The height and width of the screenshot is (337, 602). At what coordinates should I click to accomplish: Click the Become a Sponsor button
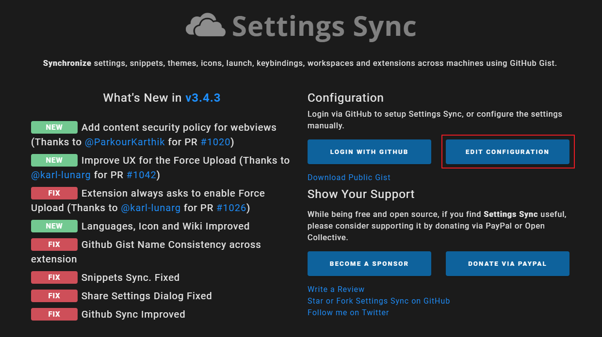(369, 263)
